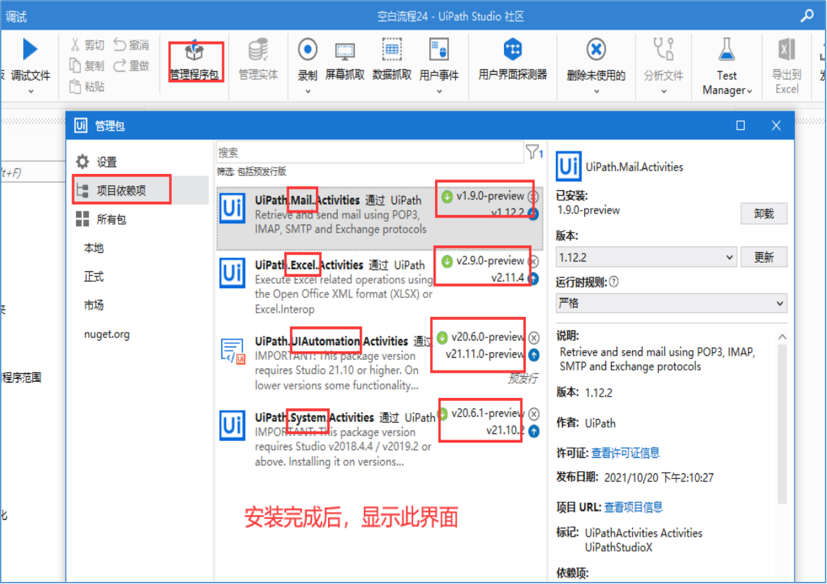Viewport: 827px width, 584px height.
Task: Select 所有包 sidebar item
Action: pos(101,219)
